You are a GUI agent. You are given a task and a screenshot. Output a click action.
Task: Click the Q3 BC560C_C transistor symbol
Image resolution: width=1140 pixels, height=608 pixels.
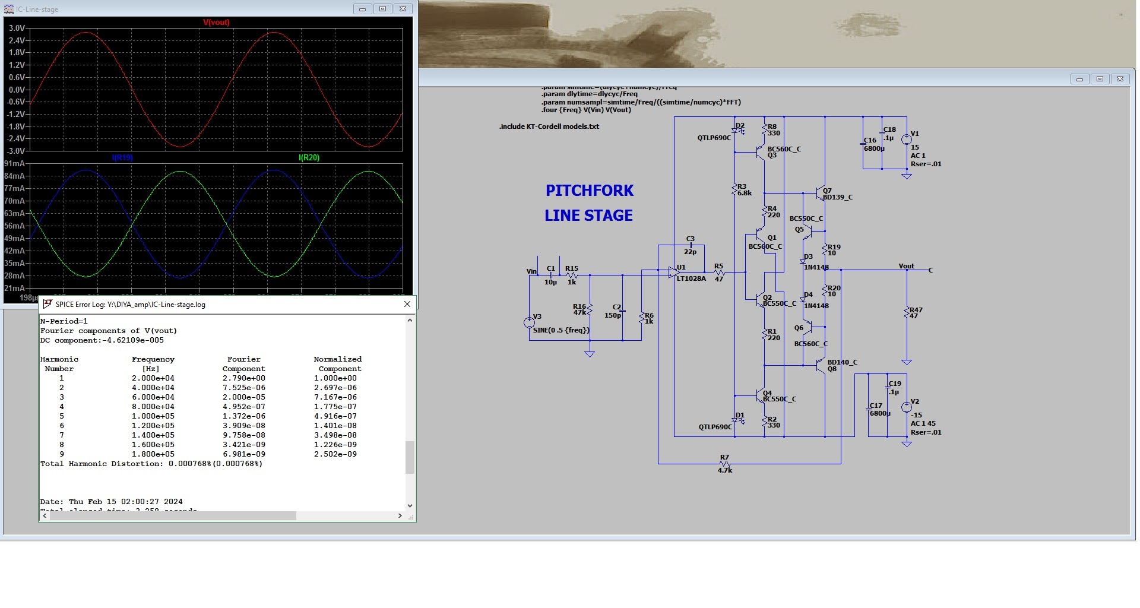pyautogui.click(x=759, y=153)
